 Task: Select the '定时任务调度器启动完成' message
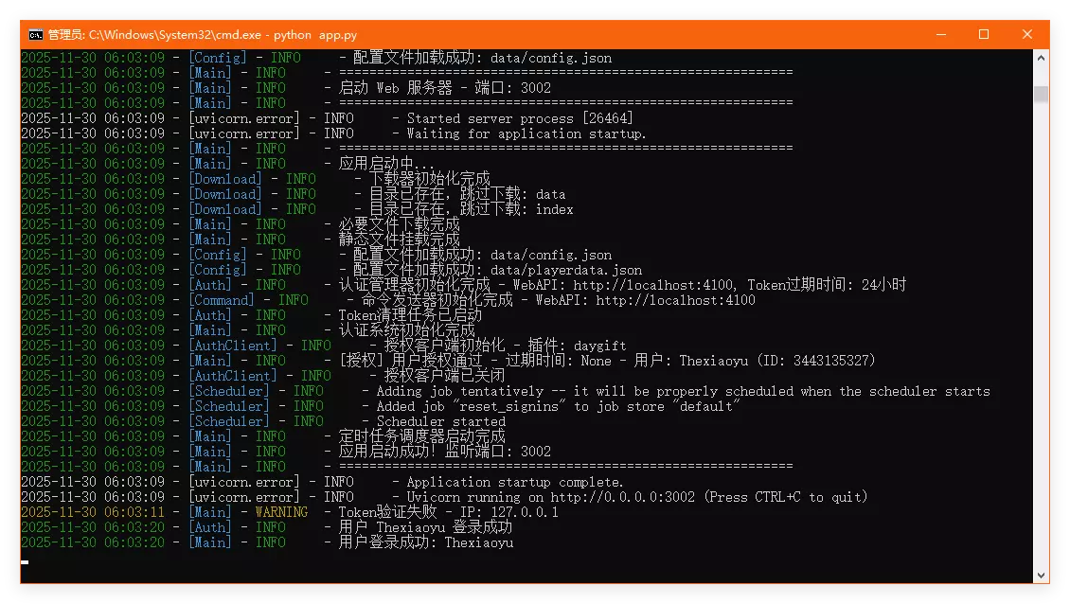click(x=421, y=436)
